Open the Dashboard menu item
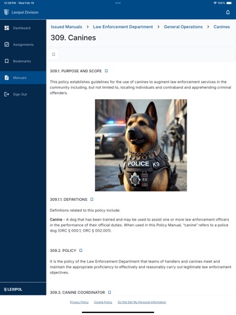The image size is (236, 315). 23,28
